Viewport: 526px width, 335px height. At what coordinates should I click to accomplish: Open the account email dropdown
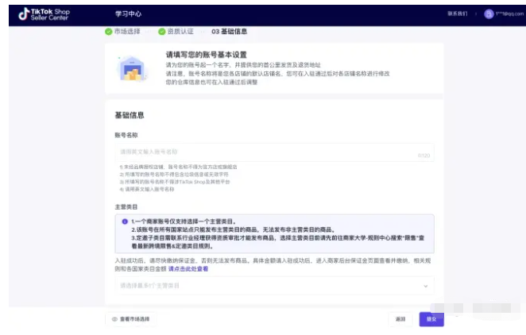(509, 14)
